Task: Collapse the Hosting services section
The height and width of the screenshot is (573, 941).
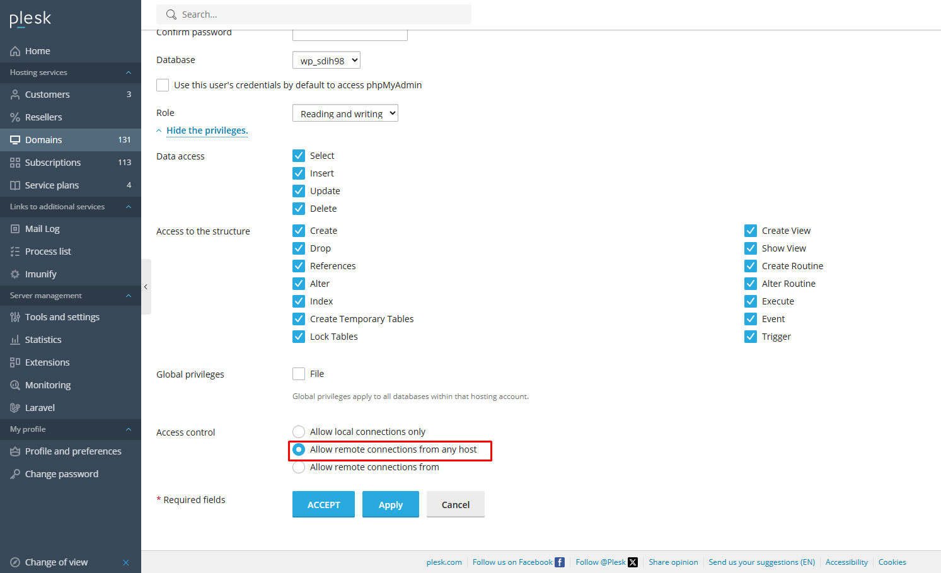Action: (129, 72)
